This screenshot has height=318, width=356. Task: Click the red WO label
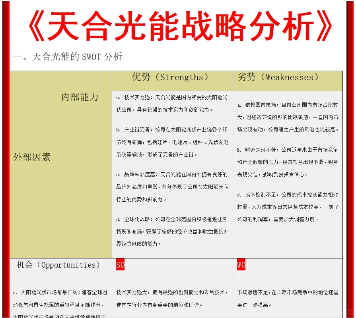[x=241, y=264]
